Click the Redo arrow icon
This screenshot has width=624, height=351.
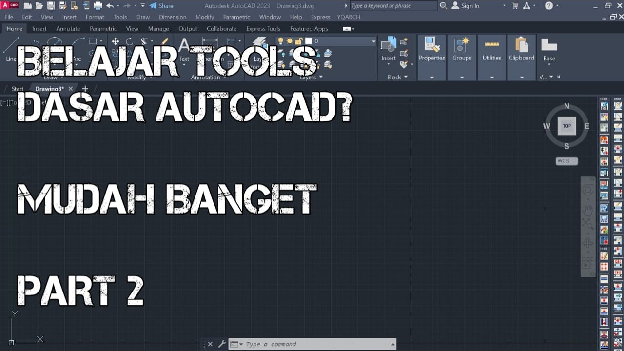[x=127, y=6]
